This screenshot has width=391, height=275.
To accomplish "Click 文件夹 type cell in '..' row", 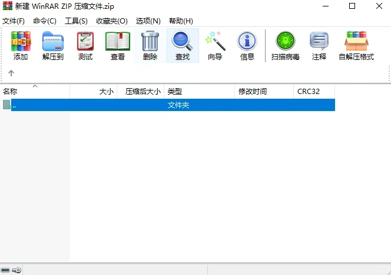I will pos(178,105).
